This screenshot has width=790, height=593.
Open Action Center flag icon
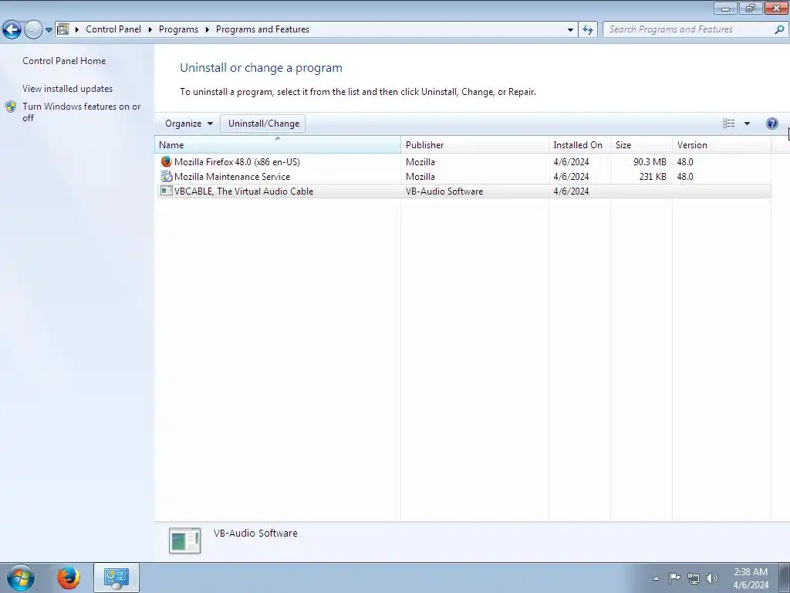pos(674,578)
